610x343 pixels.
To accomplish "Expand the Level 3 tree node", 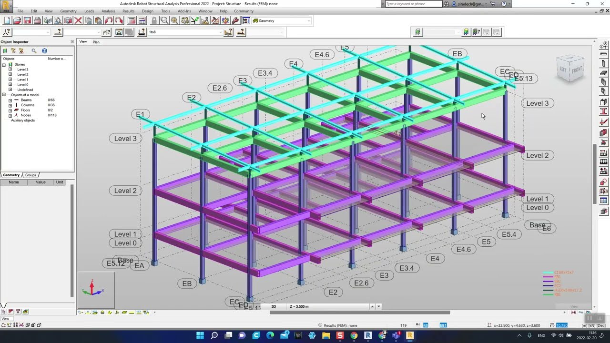I will click(x=10, y=70).
